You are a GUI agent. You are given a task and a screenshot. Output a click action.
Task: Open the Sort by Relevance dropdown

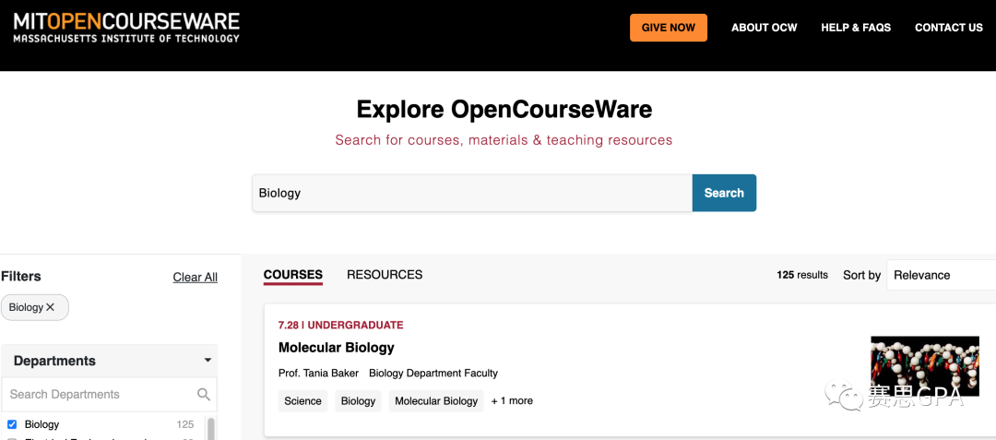pos(942,275)
